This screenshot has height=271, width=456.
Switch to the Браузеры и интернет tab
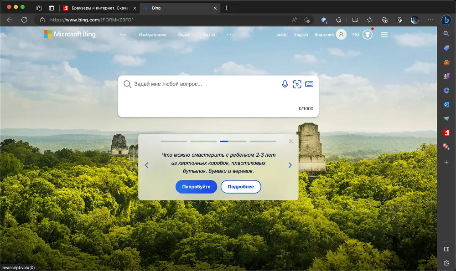point(99,8)
